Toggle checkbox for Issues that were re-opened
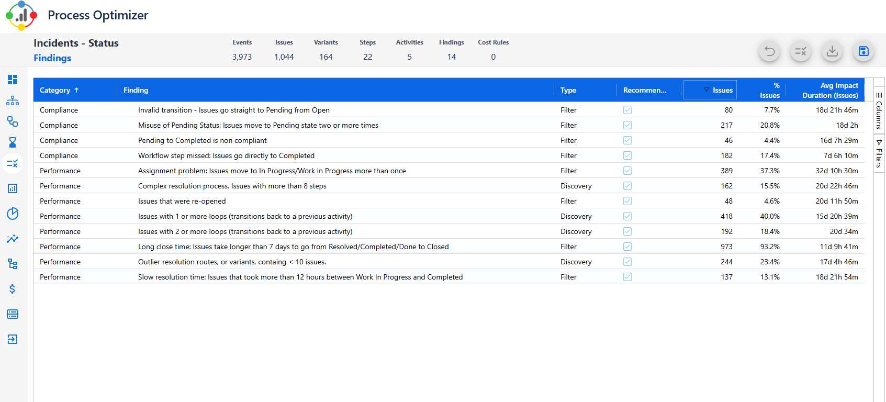886x402 pixels. (627, 201)
